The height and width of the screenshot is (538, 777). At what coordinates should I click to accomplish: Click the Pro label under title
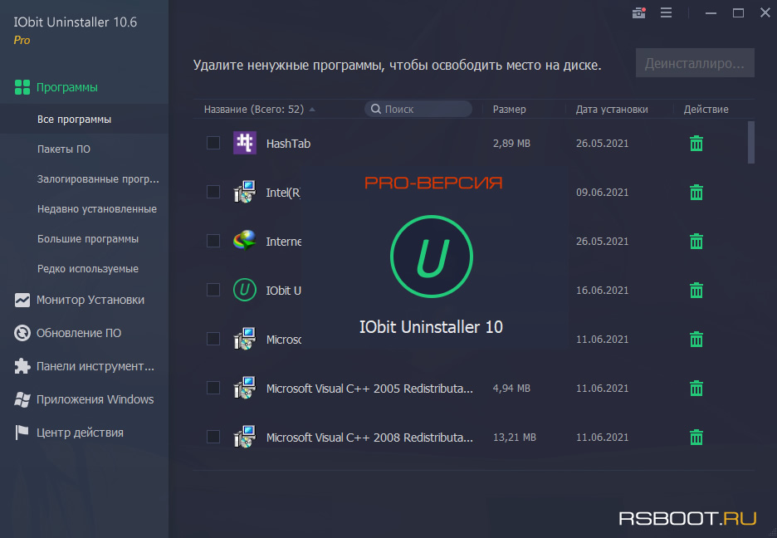(x=22, y=40)
